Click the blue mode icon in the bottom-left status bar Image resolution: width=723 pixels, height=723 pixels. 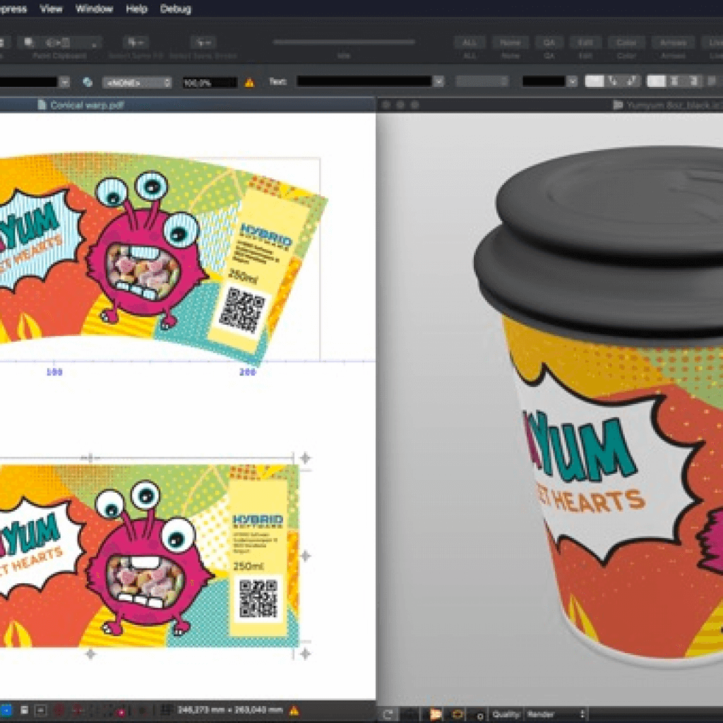6,712
